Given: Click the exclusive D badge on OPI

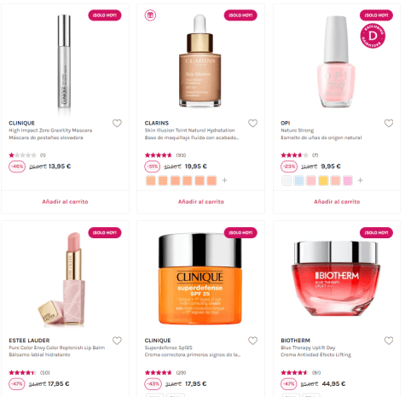Looking at the screenshot, I should 373,36.
